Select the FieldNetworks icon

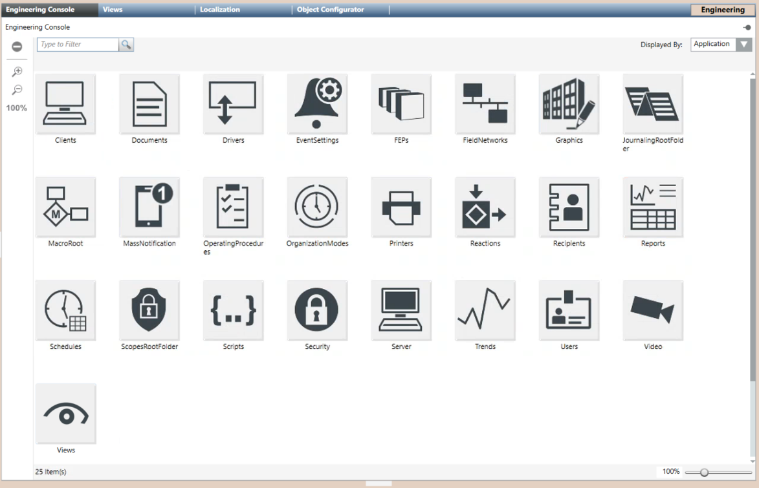485,104
